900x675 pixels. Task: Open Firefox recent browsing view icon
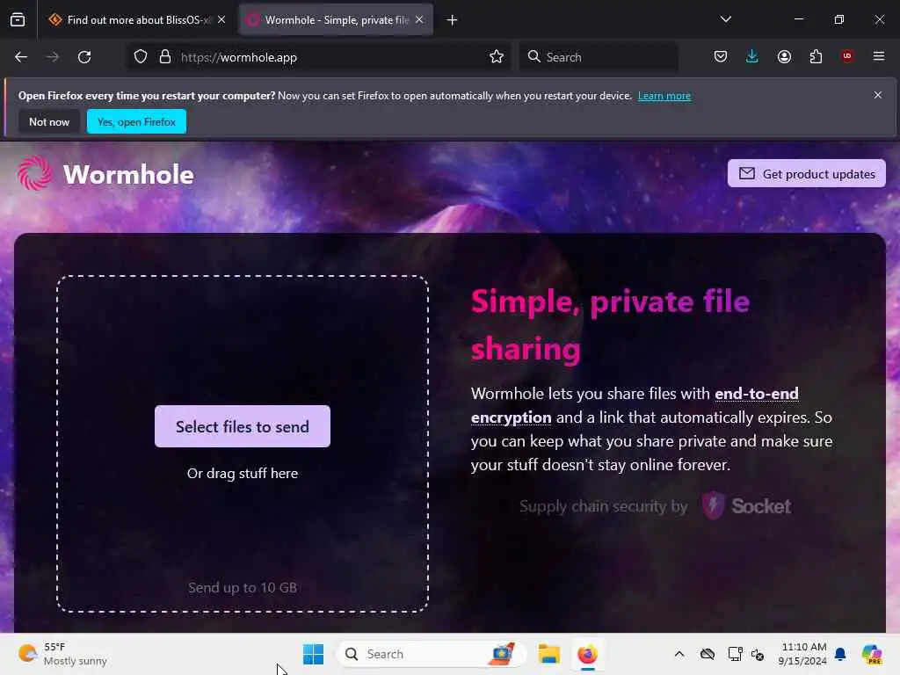pyautogui.click(x=18, y=20)
